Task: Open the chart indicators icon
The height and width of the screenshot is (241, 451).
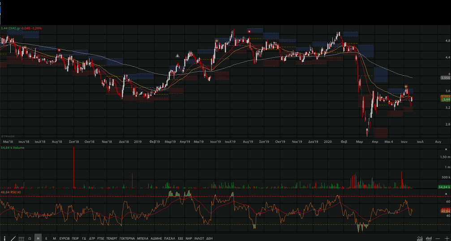Action: (420, 238)
